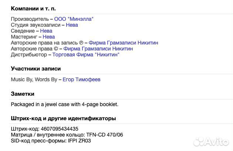The width and height of the screenshot is (233, 151).
Task: Click the Участники записи section heading
Action: 36,69
